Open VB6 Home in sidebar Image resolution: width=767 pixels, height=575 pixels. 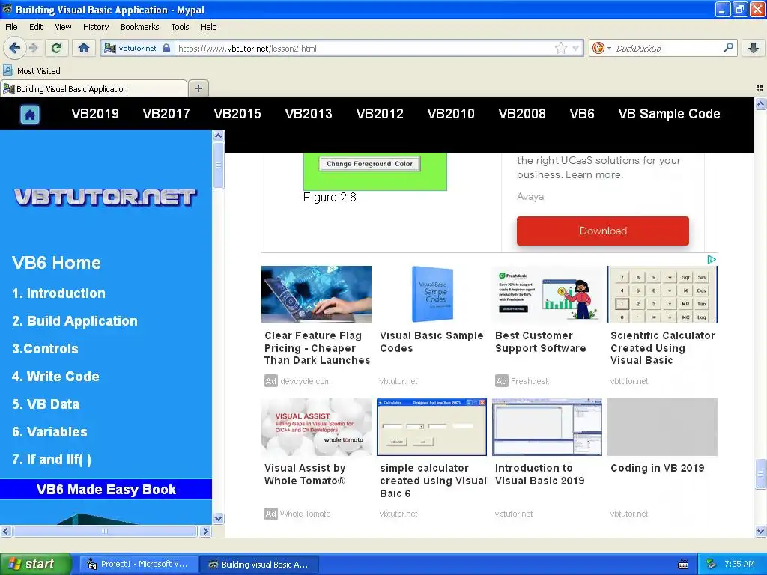pos(56,263)
